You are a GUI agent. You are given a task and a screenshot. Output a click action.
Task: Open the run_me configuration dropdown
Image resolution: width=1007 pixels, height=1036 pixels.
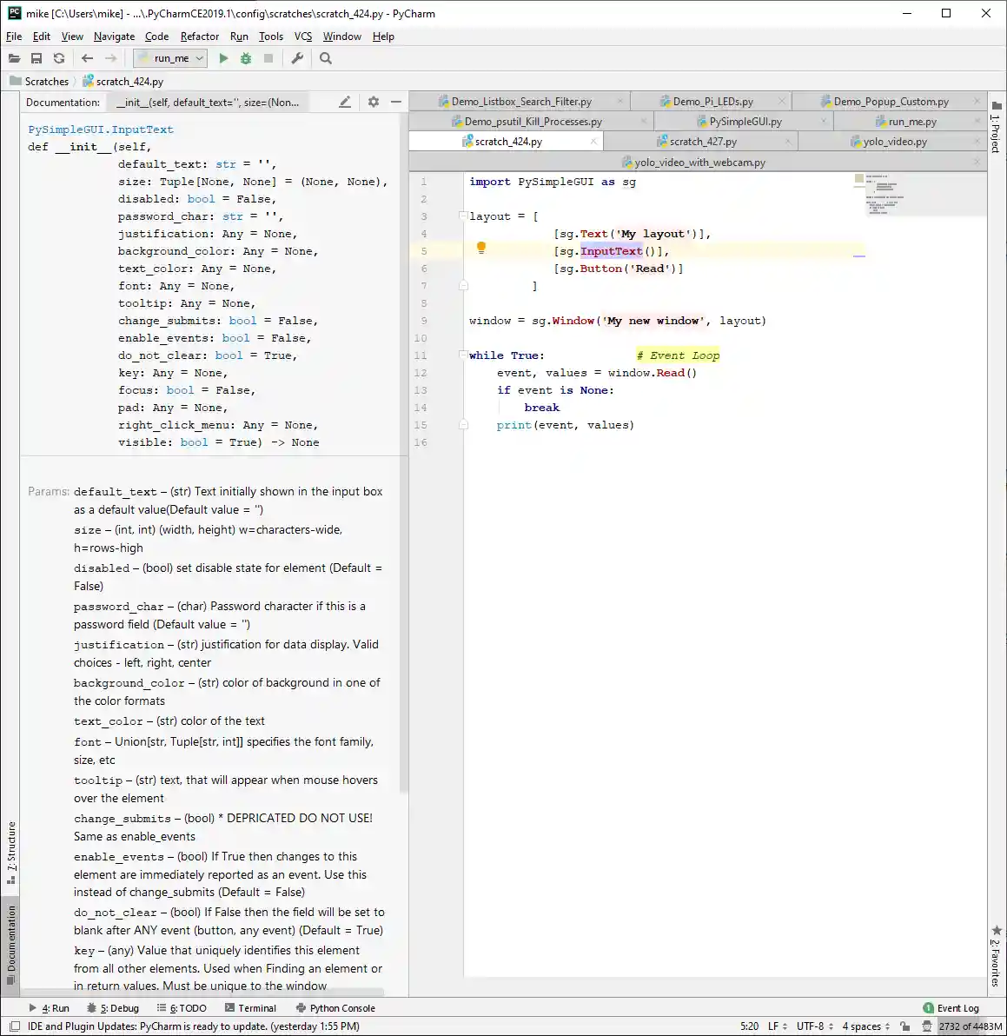(x=170, y=58)
